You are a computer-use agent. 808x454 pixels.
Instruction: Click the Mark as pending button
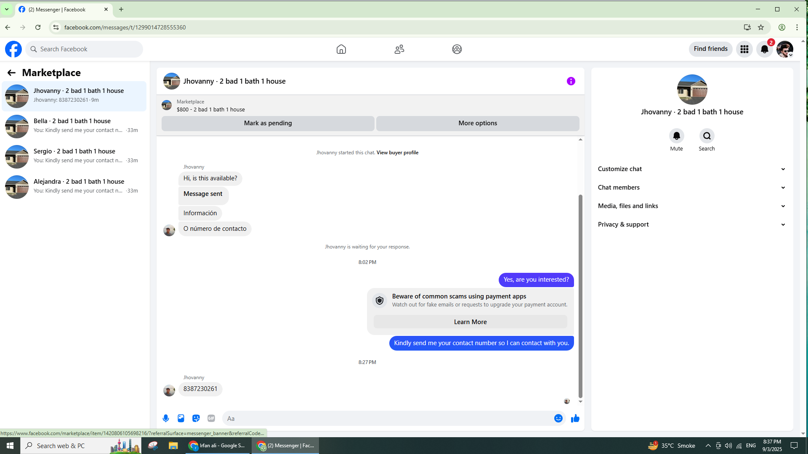coord(268,123)
